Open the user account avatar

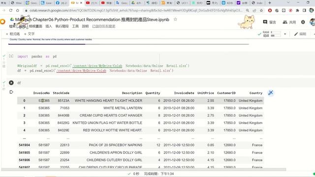tap(313, 22)
